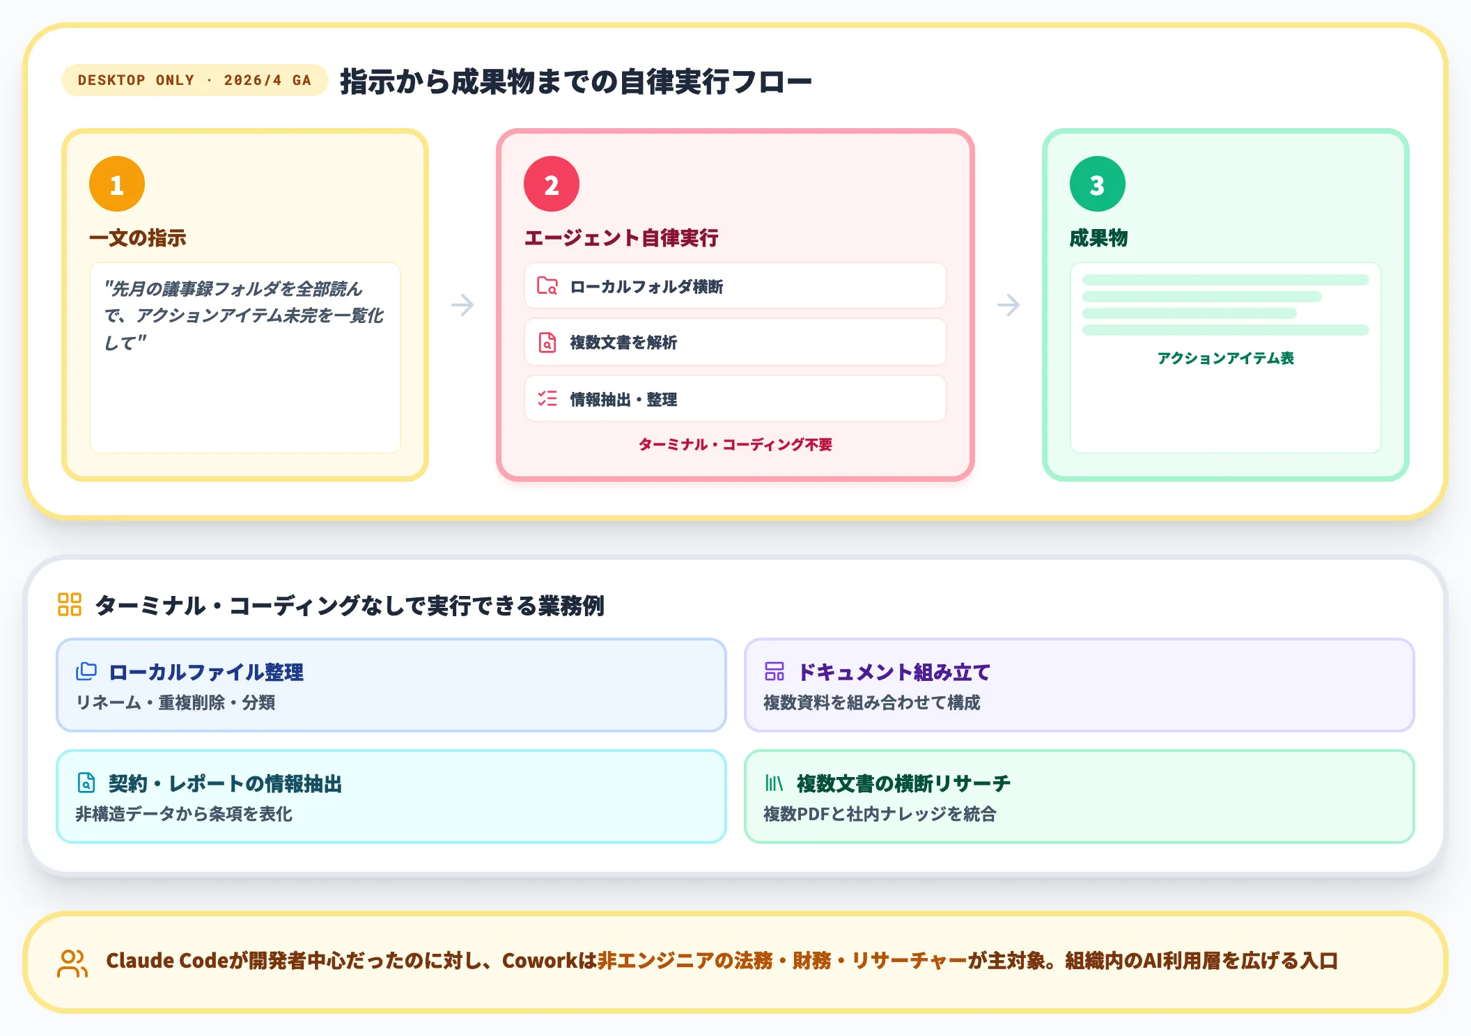The height and width of the screenshot is (1036, 1471).
Task: Select the 複数文書の横断リサーチ card title
Action: 903,783
